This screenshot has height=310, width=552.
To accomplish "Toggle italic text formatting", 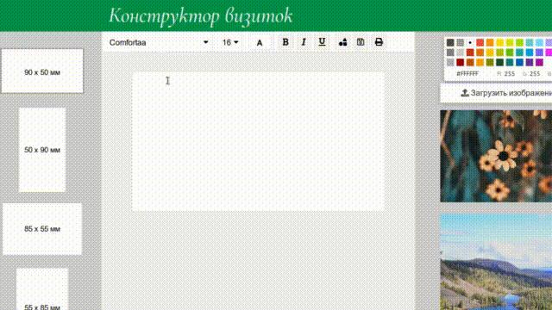I will coord(304,42).
